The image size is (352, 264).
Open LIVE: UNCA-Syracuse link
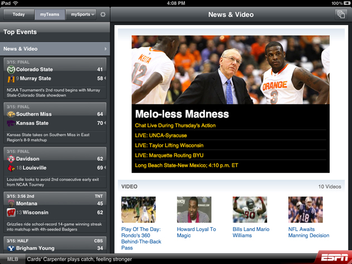click(161, 136)
